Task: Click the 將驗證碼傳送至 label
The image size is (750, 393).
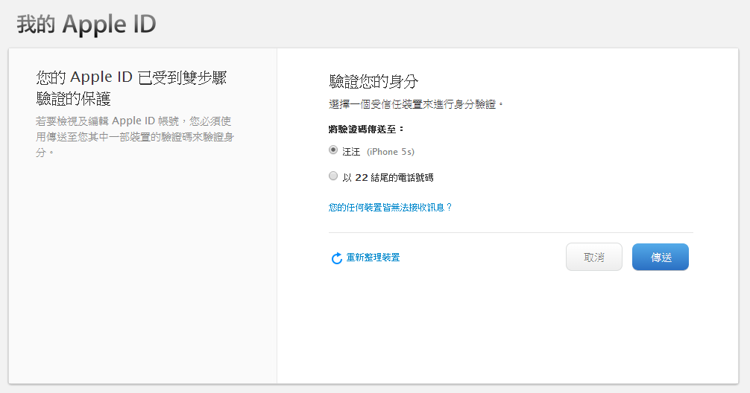Action: [366, 129]
